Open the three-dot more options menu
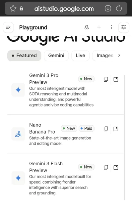The width and height of the screenshot is (132, 207). click(111, 27)
